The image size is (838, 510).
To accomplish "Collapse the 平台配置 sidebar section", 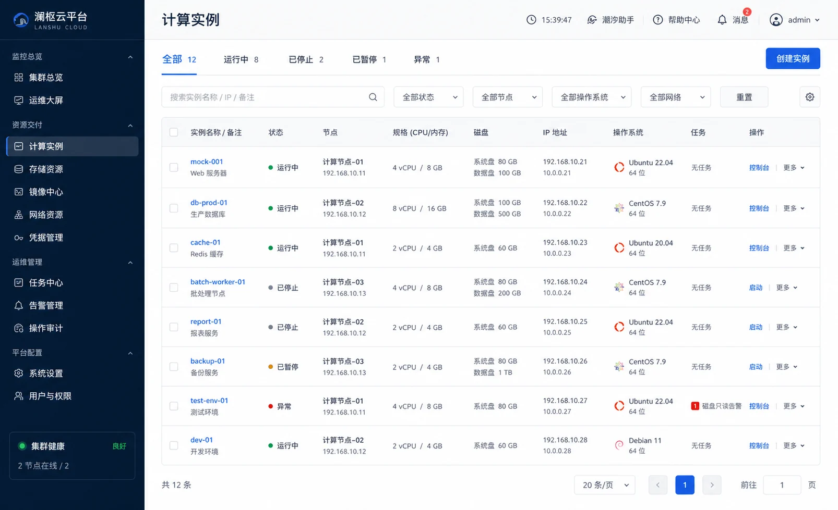I will pos(130,353).
